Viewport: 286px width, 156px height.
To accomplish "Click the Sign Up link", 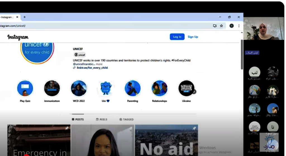I will click(x=193, y=37).
